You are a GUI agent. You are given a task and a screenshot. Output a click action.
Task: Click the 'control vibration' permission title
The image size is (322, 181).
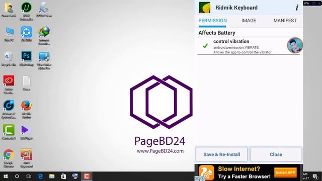pos(231,41)
